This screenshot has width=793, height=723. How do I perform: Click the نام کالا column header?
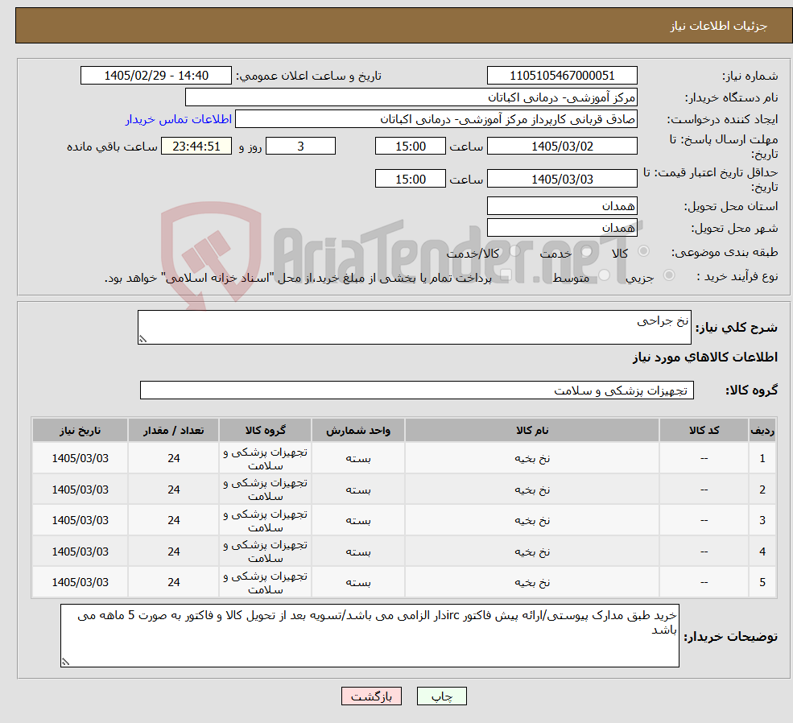tap(532, 430)
